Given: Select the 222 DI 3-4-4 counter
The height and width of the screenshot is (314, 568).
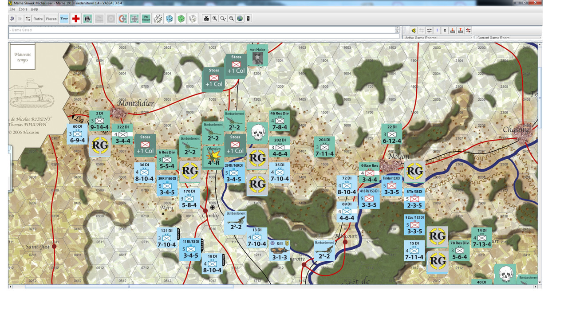Looking at the screenshot, I should 123,134.
